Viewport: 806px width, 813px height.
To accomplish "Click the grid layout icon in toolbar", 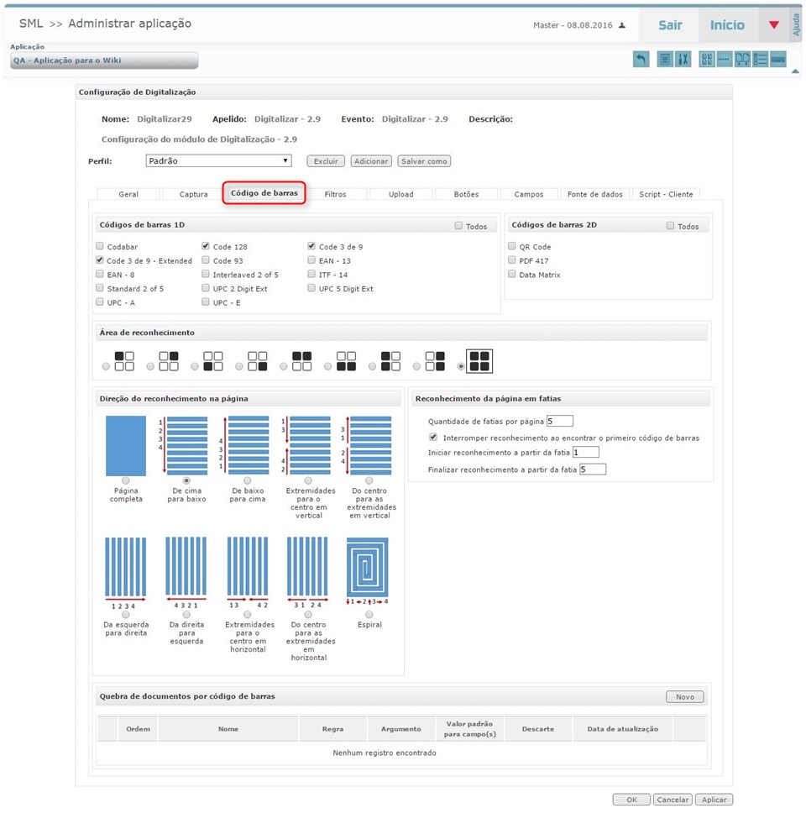I will pos(707,60).
